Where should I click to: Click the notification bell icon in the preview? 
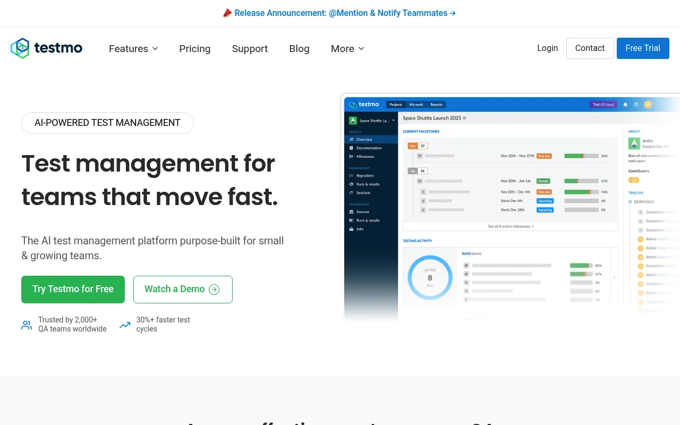(625, 105)
